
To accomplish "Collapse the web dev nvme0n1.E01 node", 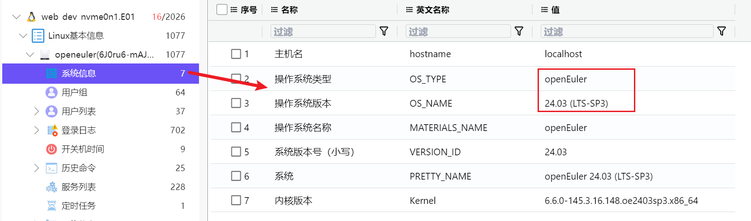I will pyautogui.click(x=17, y=17).
